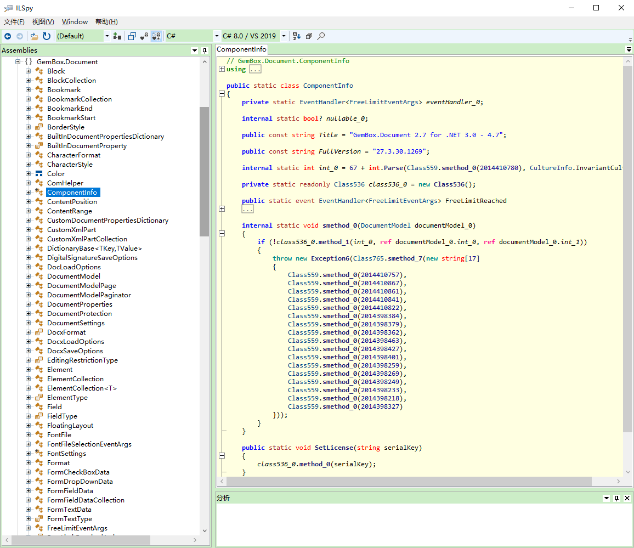Open the Assemblies panel options arrow
Viewport: 634px width, 548px height.
(x=195, y=50)
